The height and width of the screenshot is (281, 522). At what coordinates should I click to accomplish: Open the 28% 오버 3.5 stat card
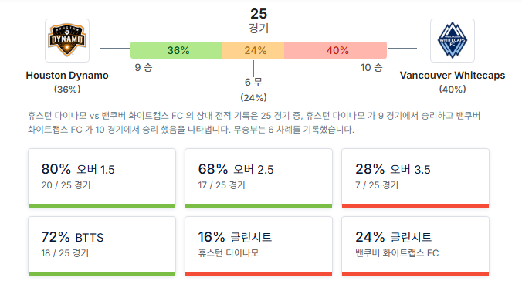[x=415, y=178]
